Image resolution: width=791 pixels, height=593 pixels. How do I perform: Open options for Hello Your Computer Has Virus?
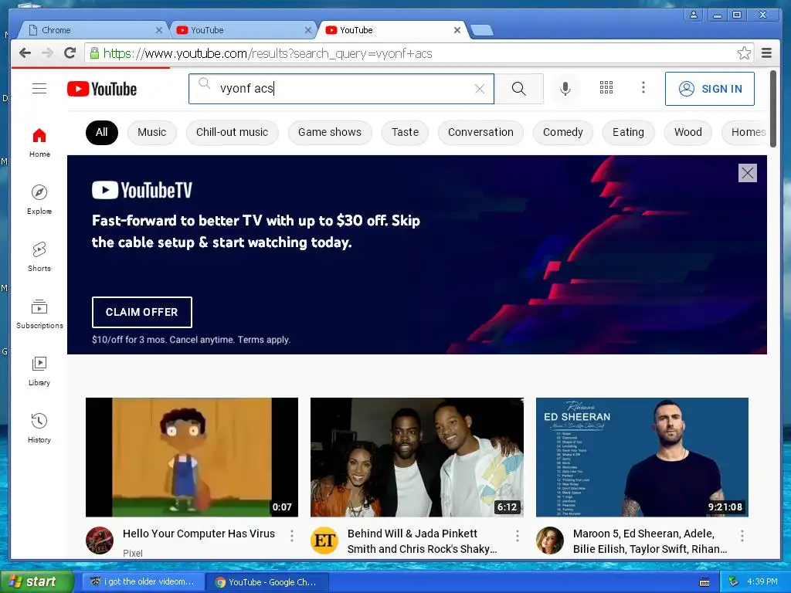291,536
